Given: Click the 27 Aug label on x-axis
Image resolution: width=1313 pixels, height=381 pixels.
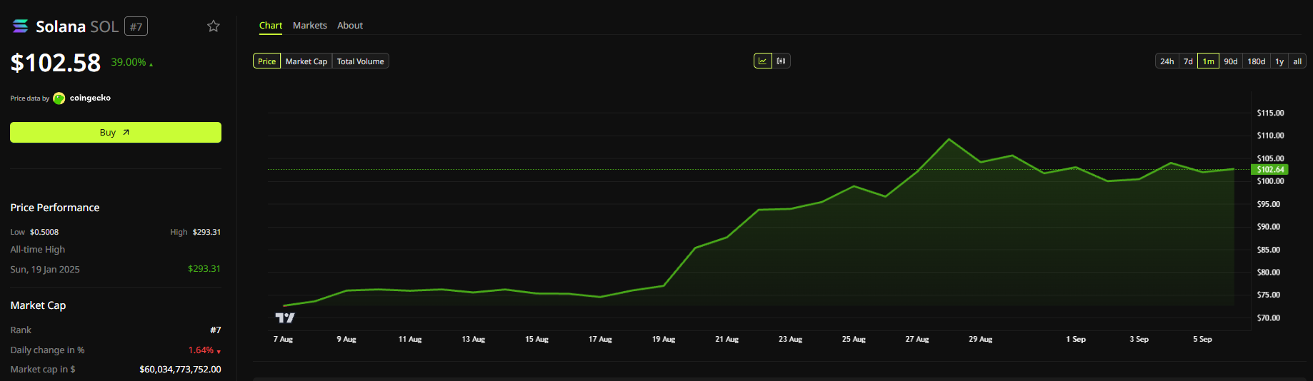Looking at the screenshot, I should pos(917,340).
